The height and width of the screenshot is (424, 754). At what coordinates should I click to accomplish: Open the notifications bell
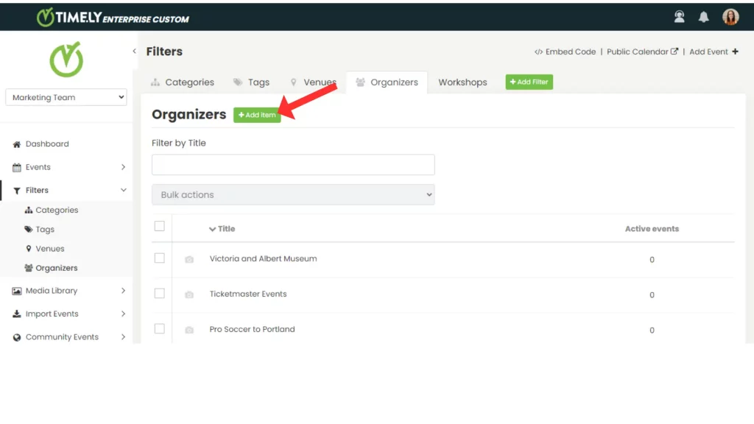[703, 18]
